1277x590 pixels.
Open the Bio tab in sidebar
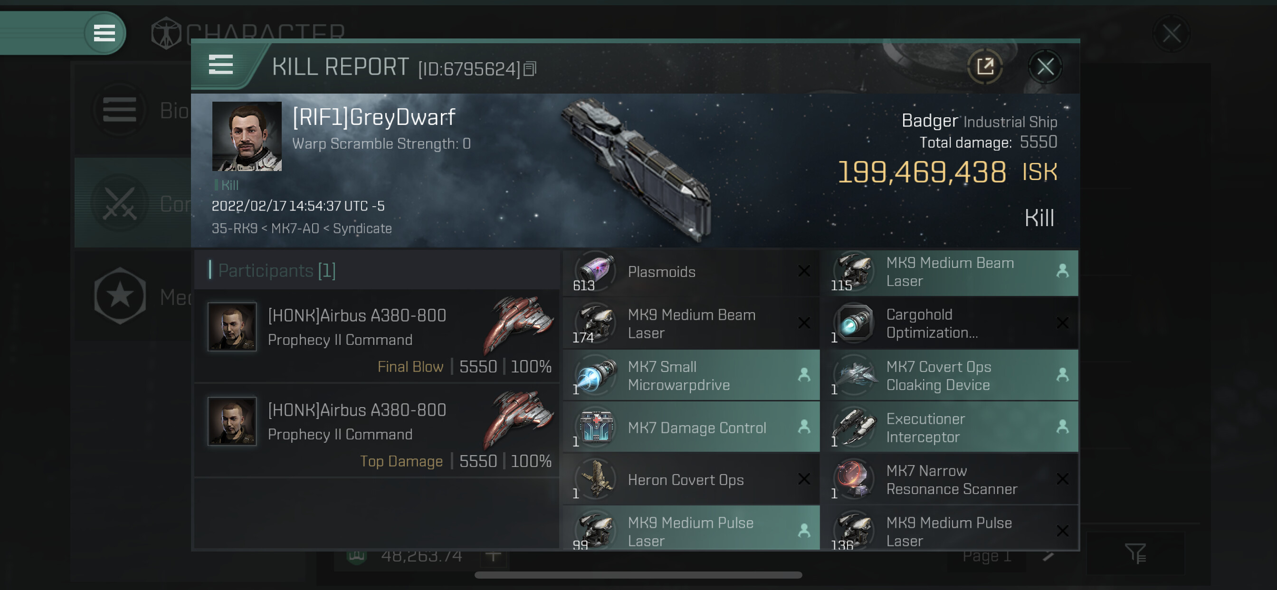133,110
